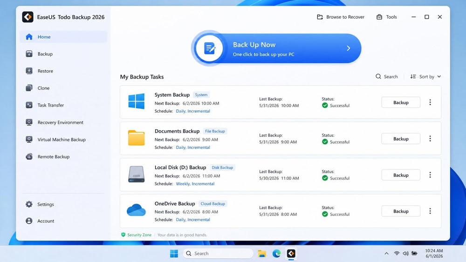Open the Home section in sidebar
This screenshot has height=262, width=466.
63,37
